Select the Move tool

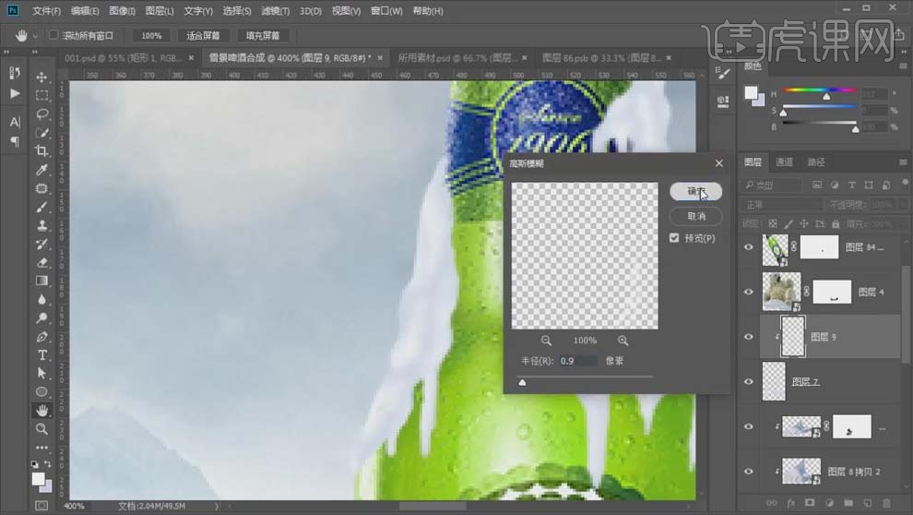coord(42,77)
